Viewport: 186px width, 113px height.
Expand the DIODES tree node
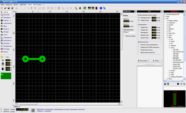click(x=167, y=29)
